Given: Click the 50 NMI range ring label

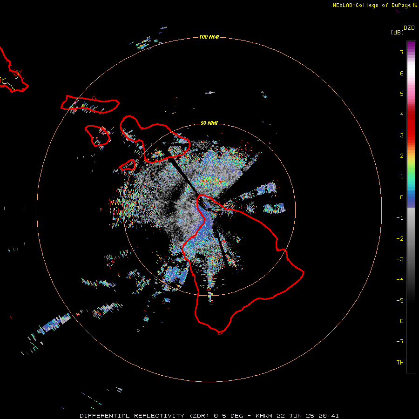Looking at the screenshot, I should [x=209, y=123].
